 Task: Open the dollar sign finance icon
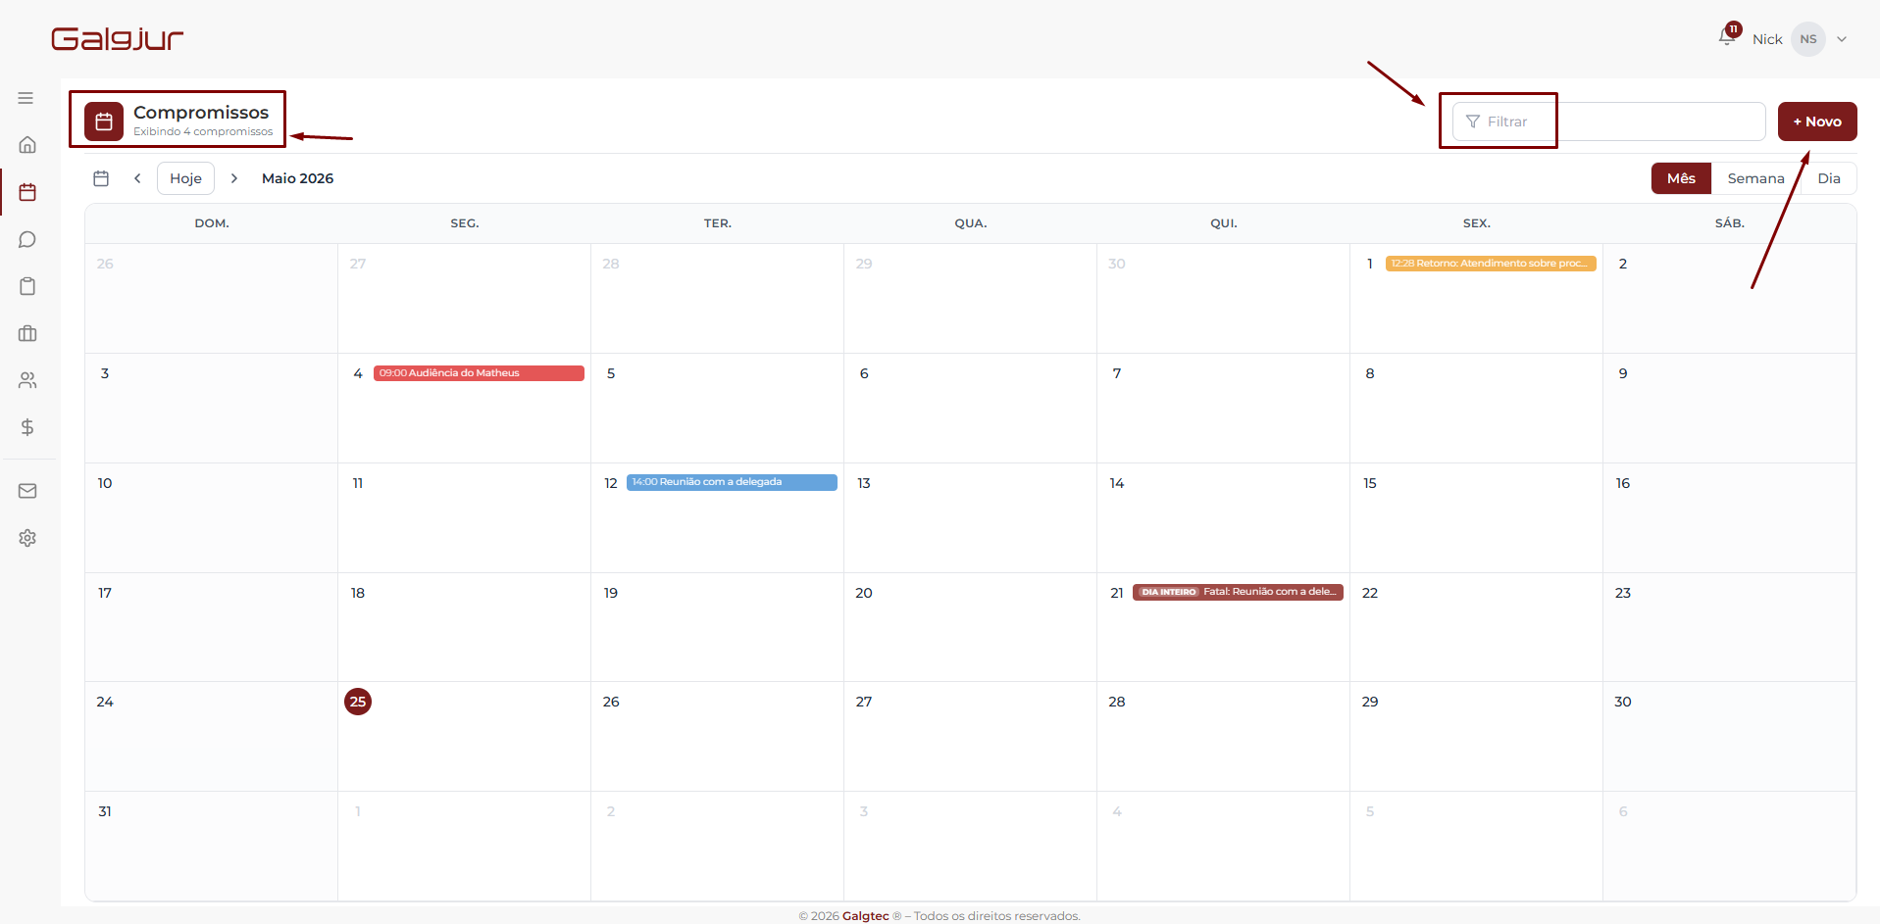coord(27,427)
